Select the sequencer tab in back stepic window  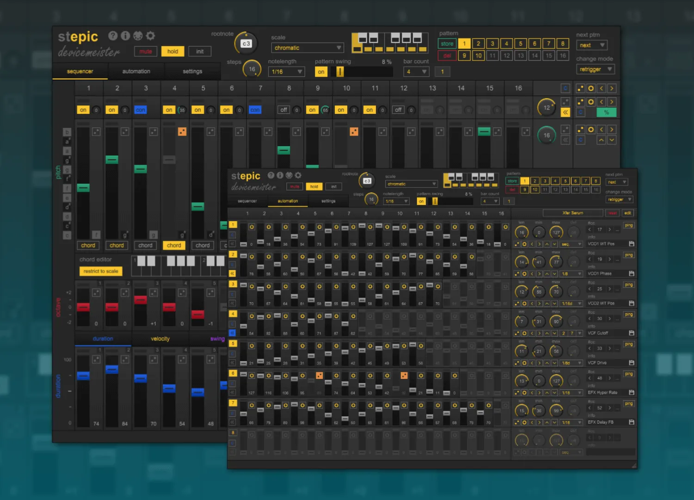click(x=80, y=72)
